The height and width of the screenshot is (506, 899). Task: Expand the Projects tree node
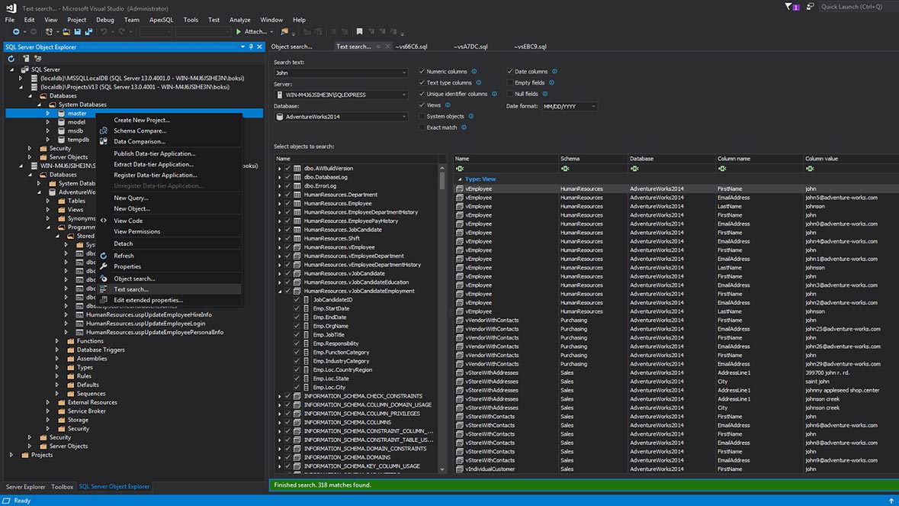11,455
